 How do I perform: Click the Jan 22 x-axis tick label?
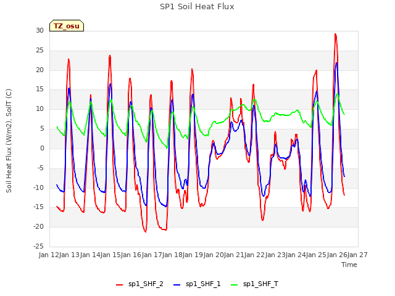coord(255,255)
